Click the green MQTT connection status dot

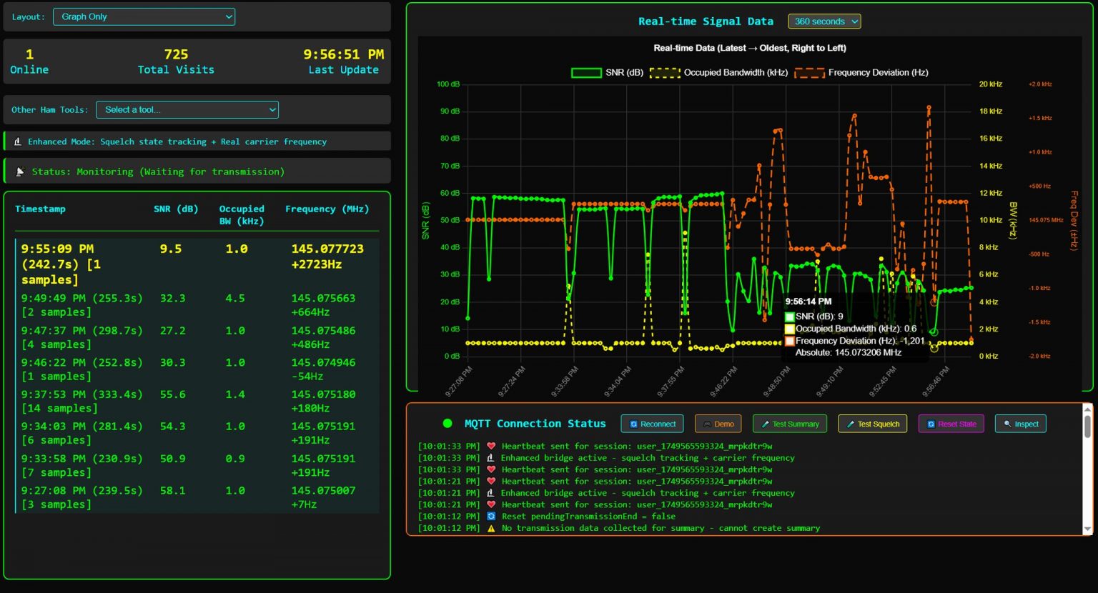pos(447,423)
